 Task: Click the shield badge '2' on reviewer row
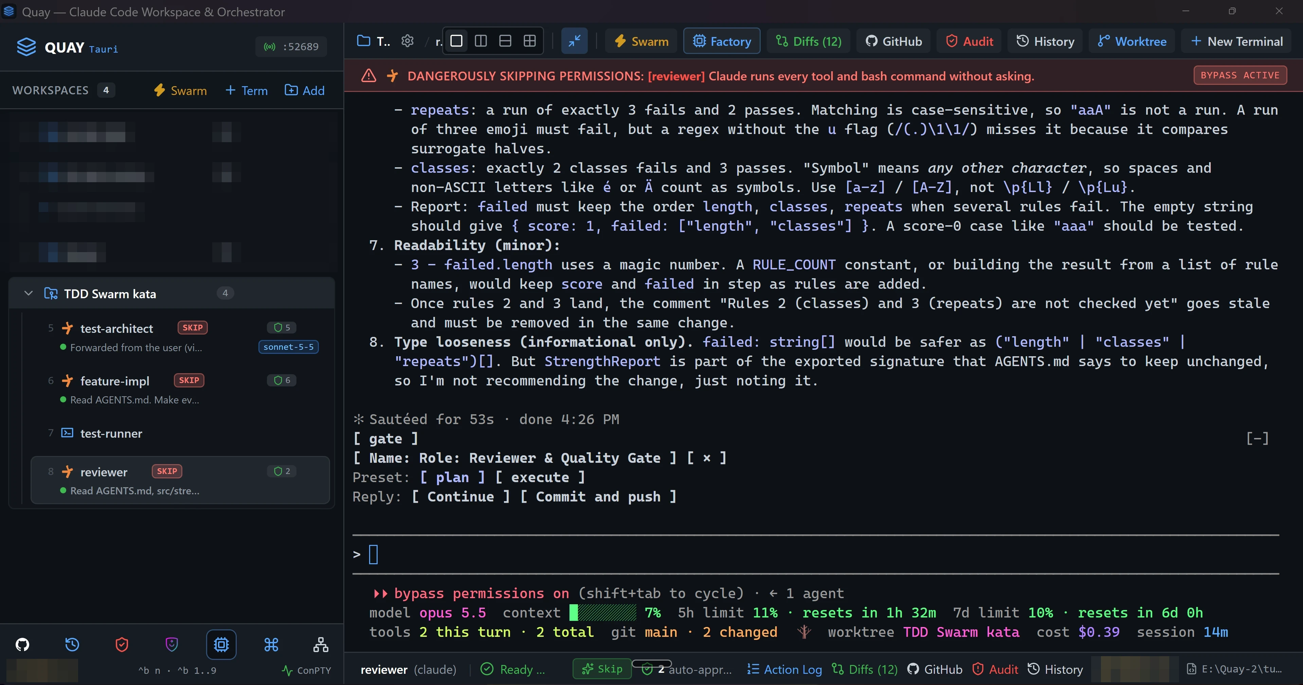coord(282,471)
